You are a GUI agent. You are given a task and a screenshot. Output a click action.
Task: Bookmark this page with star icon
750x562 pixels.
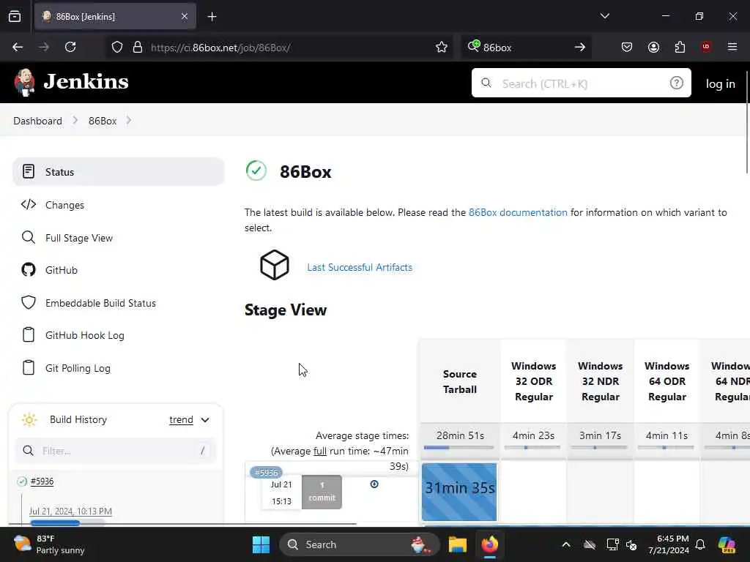coord(442,47)
